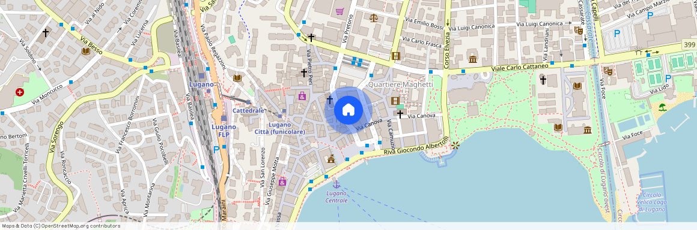
Task: Click library book icon below Viale Carlo Cattaneo
Action: point(577,86)
